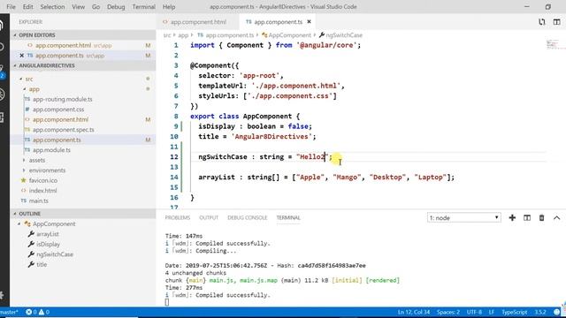This screenshot has height=318, width=566.
Task: Switch to the Debug Console tab
Action: (x=248, y=218)
